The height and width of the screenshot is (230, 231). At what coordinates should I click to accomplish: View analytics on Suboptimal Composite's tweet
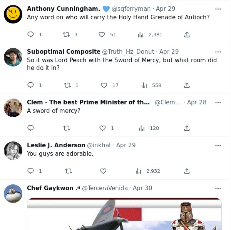point(144,85)
